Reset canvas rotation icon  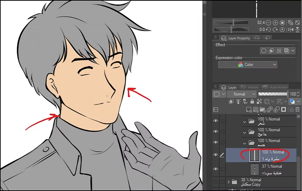(282, 30)
